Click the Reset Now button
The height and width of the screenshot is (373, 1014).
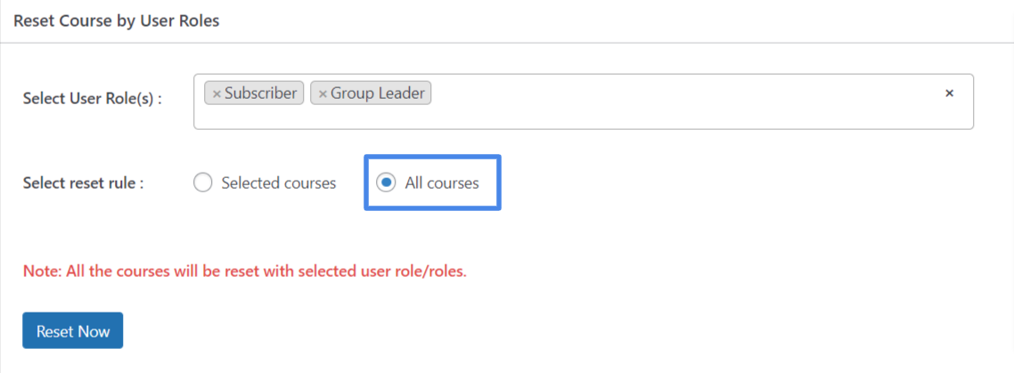(x=72, y=331)
